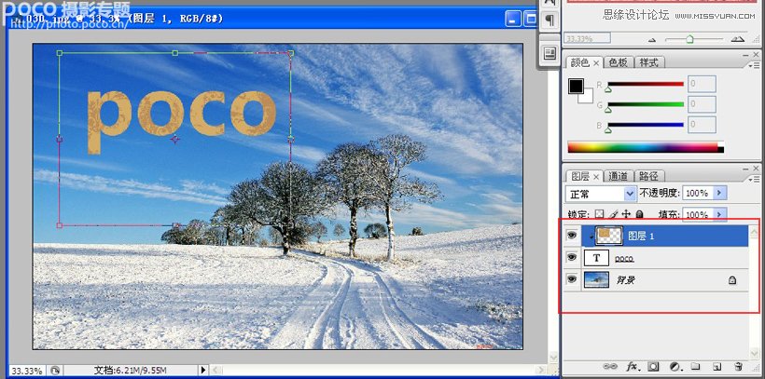Hide the 图层 1 layer

coord(572,236)
